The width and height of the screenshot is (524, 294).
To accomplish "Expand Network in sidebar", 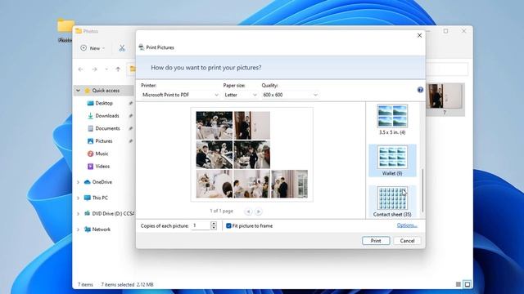I will coord(78,229).
